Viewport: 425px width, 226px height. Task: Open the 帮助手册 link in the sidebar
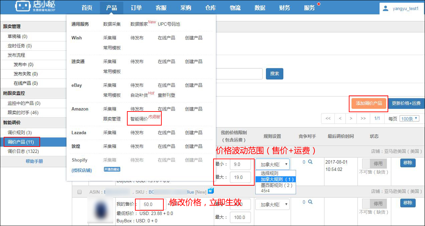(x=34, y=161)
